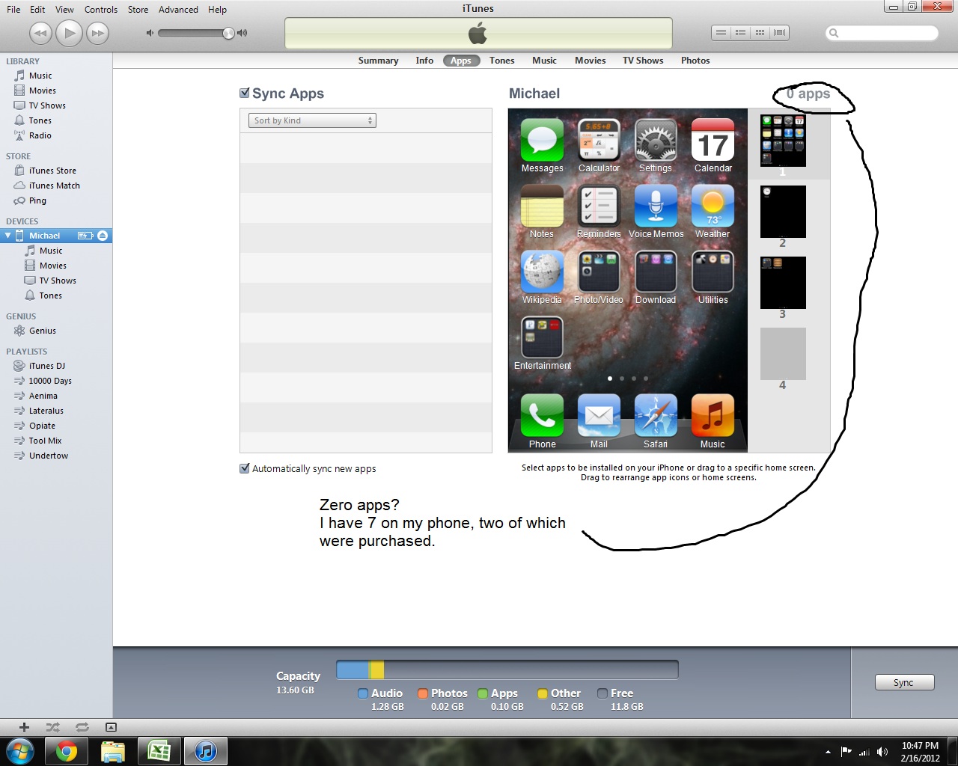Select empty home screen thumbnail 4
The image size is (958, 766).
[x=783, y=354]
